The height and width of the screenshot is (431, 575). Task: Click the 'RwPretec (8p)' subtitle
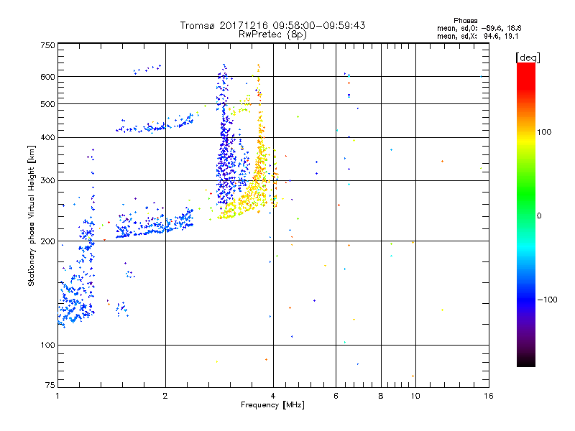272,34
